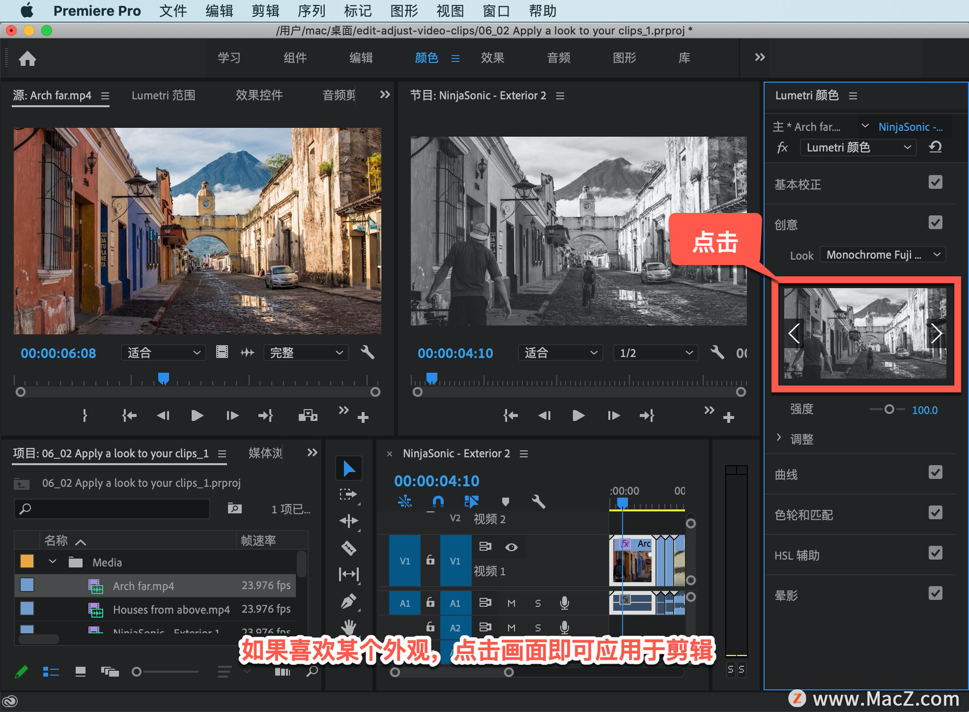Toggle linked selection icon in timeline
Image resolution: width=969 pixels, height=712 pixels.
[471, 501]
